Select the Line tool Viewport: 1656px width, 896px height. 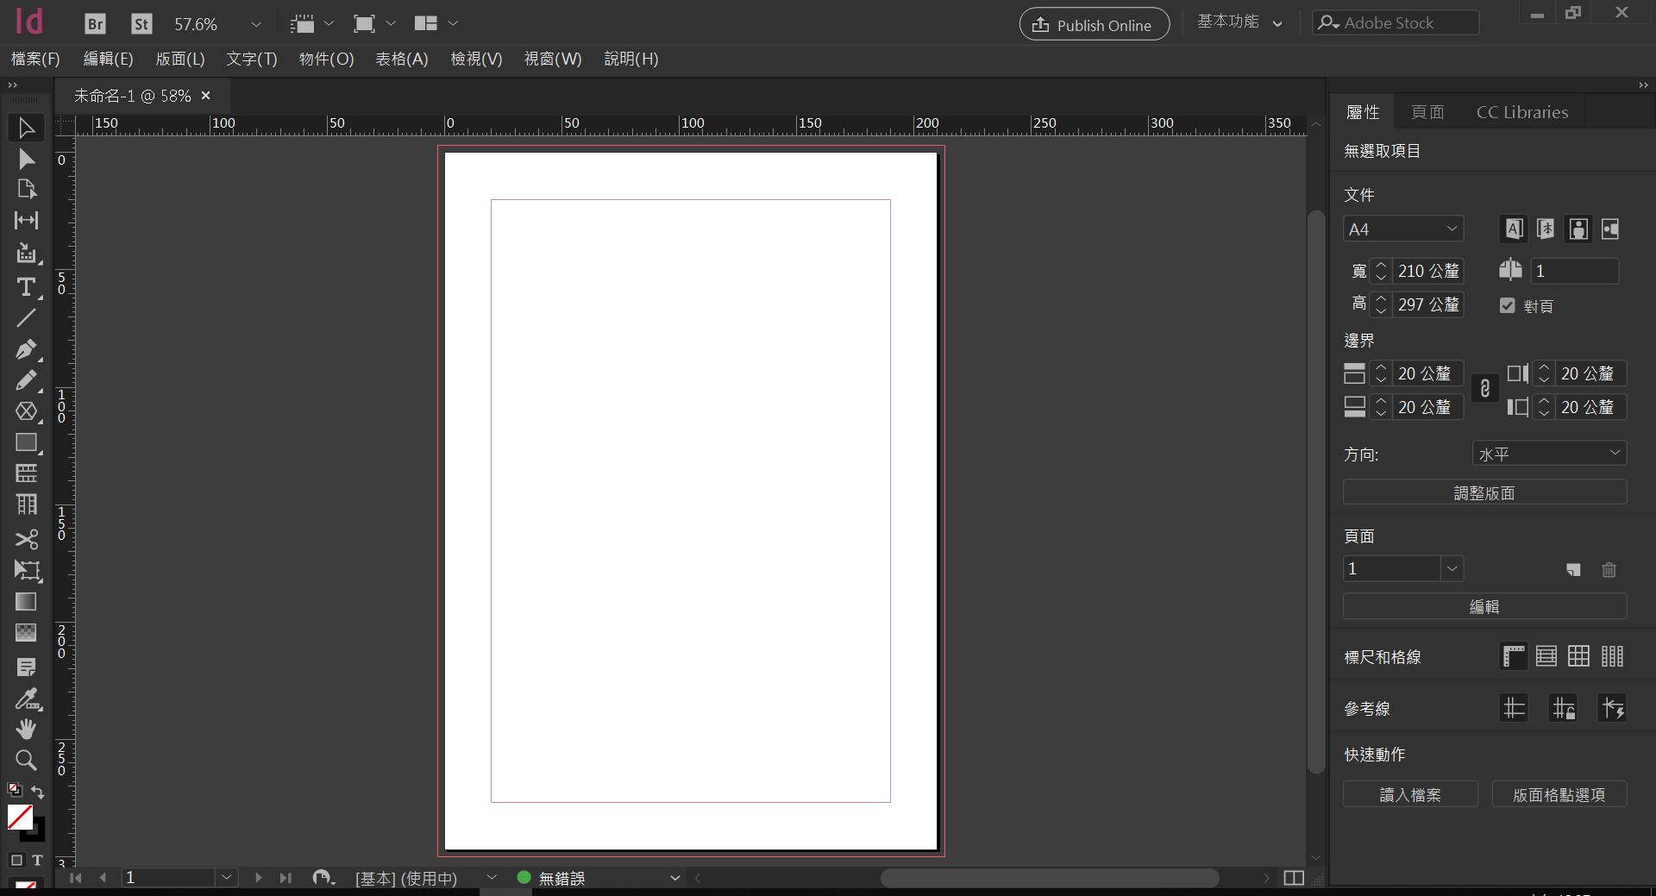click(26, 317)
